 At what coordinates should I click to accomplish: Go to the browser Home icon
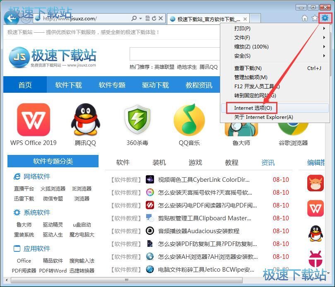[x=305, y=18]
